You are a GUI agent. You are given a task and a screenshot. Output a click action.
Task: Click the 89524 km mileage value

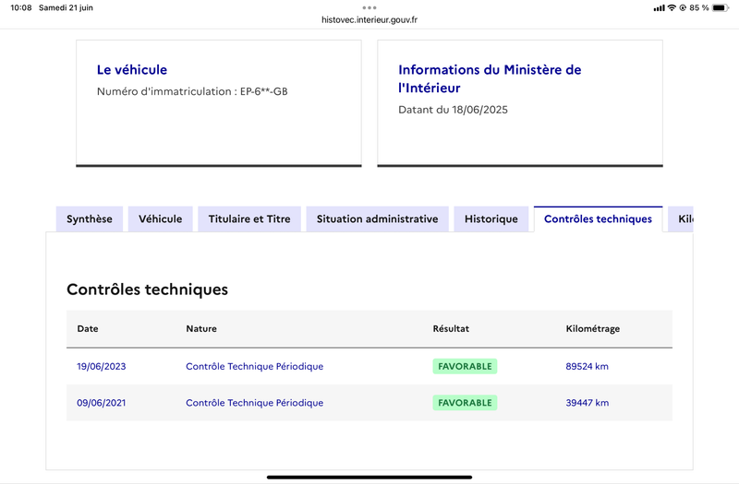pos(588,366)
